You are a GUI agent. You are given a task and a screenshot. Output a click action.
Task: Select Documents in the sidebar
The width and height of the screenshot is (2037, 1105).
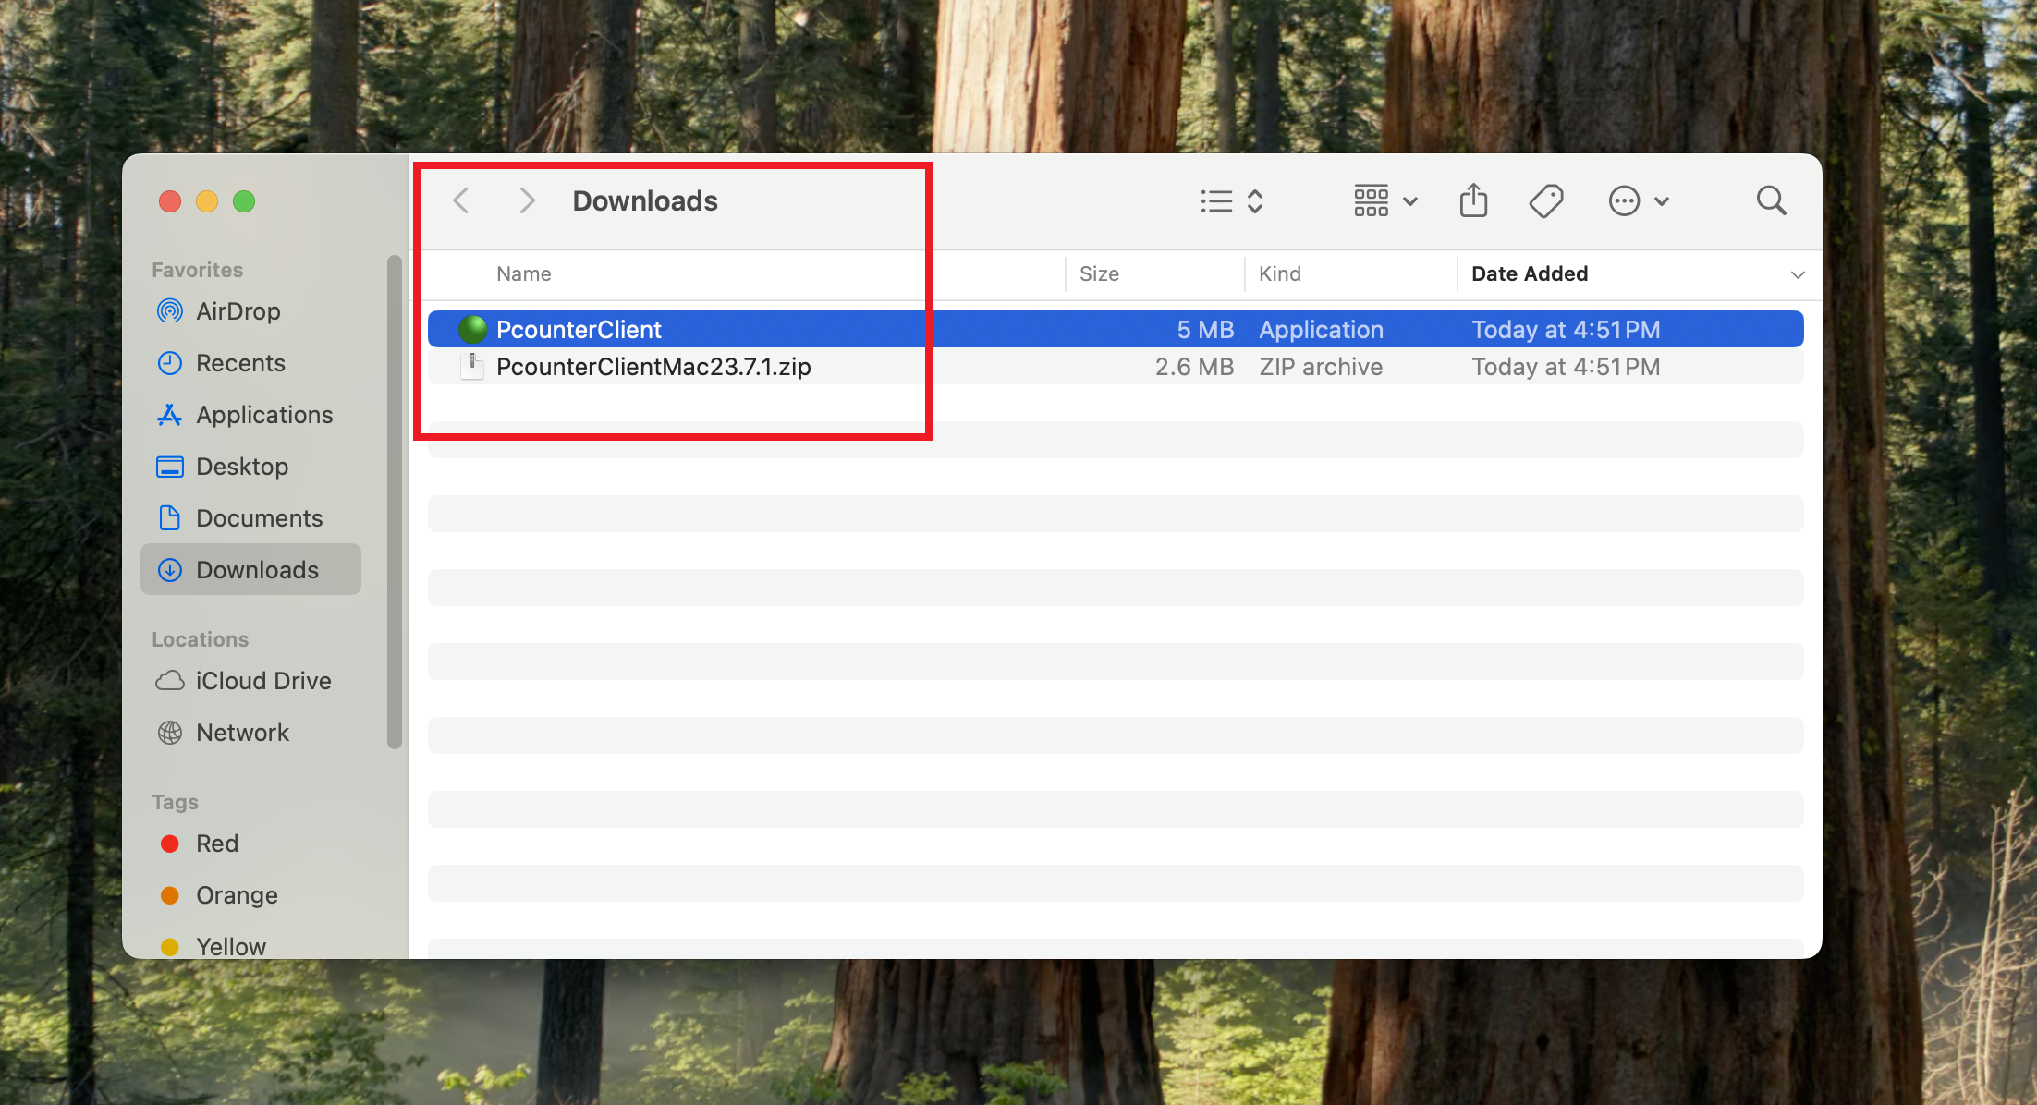pyautogui.click(x=259, y=518)
